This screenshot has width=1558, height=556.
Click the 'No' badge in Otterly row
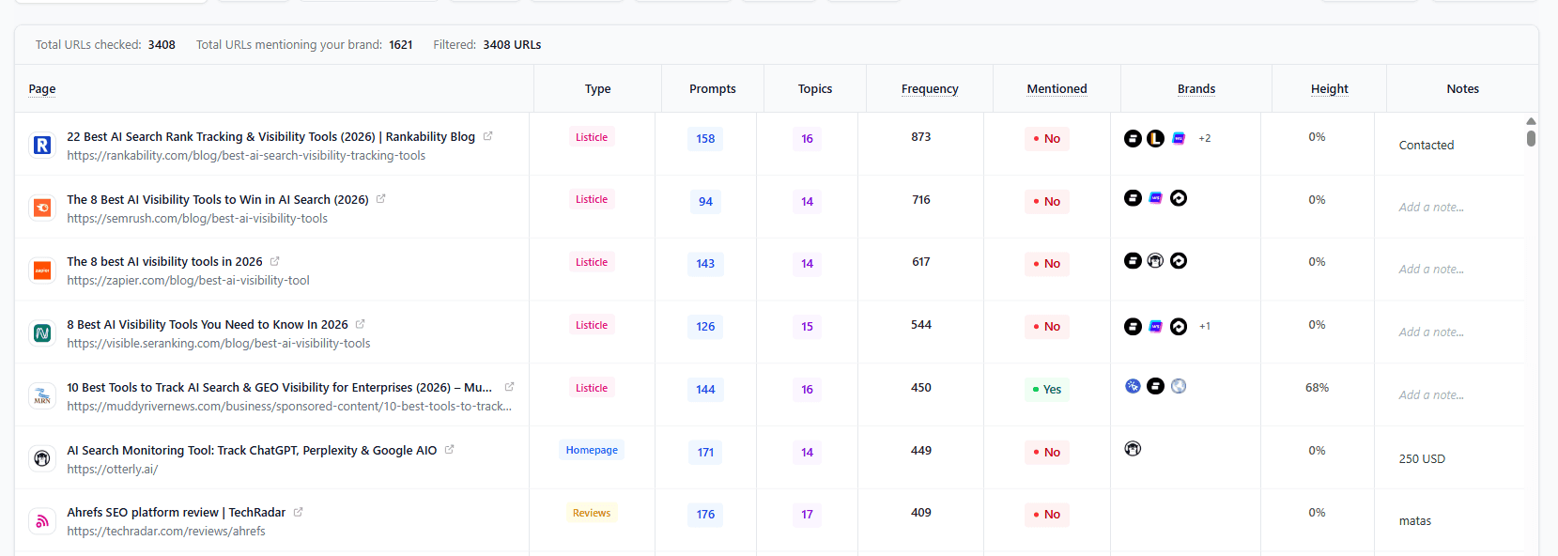1047,452
